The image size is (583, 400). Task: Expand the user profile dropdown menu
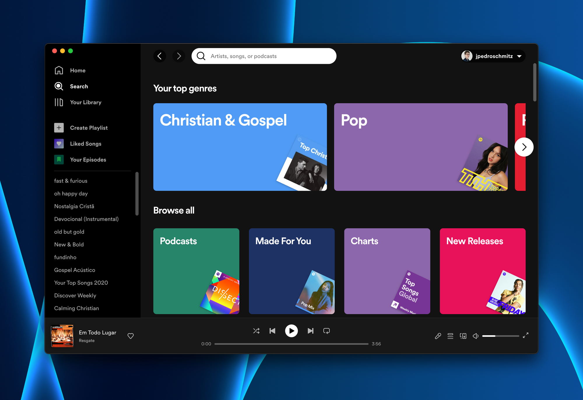coord(520,56)
